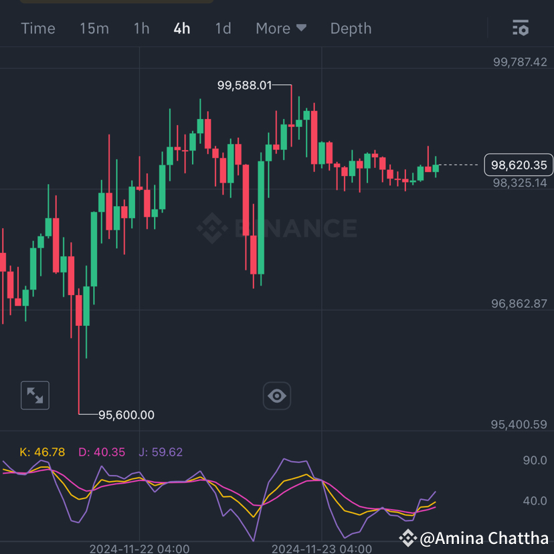Screen dimensions: 554x554
Task: Click the D: 40.35 indicator value
Action: pos(100,452)
